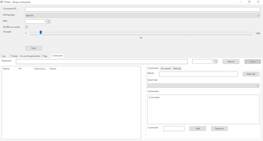Click the New Set button
Screen dimensions: 263x141
[x=251, y=74]
